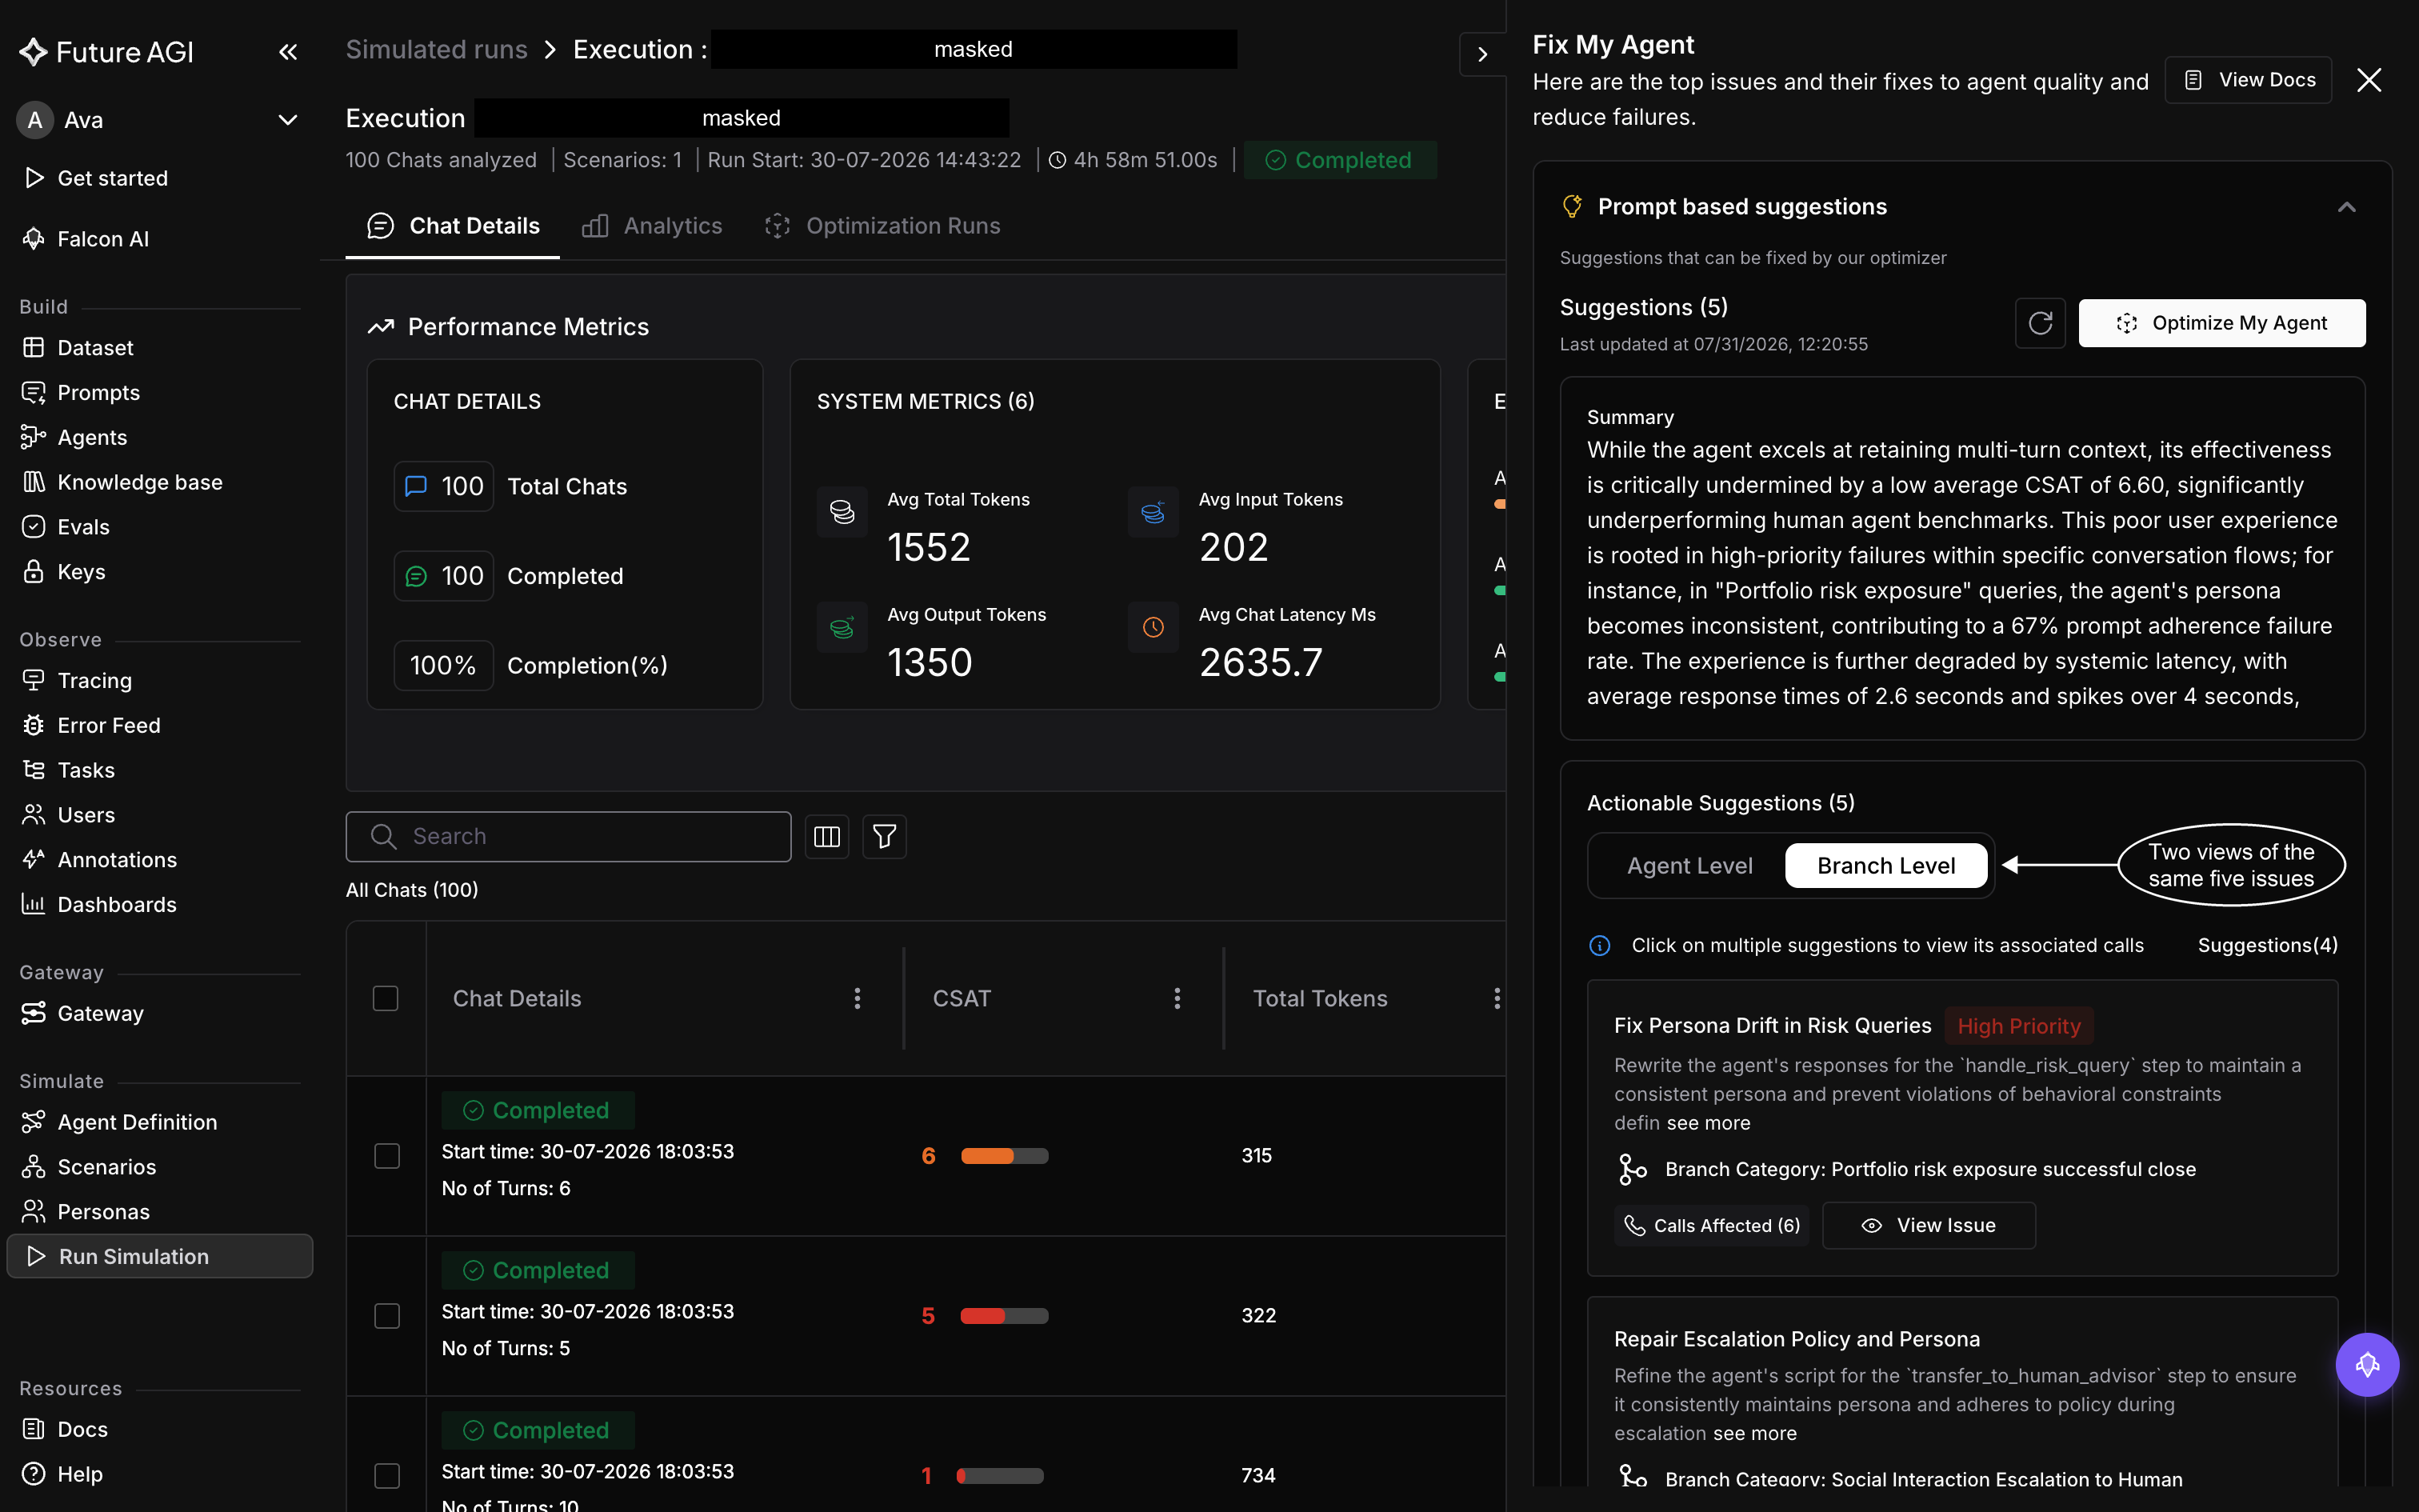Click Total Tokens value 315

click(x=1257, y=1156)
